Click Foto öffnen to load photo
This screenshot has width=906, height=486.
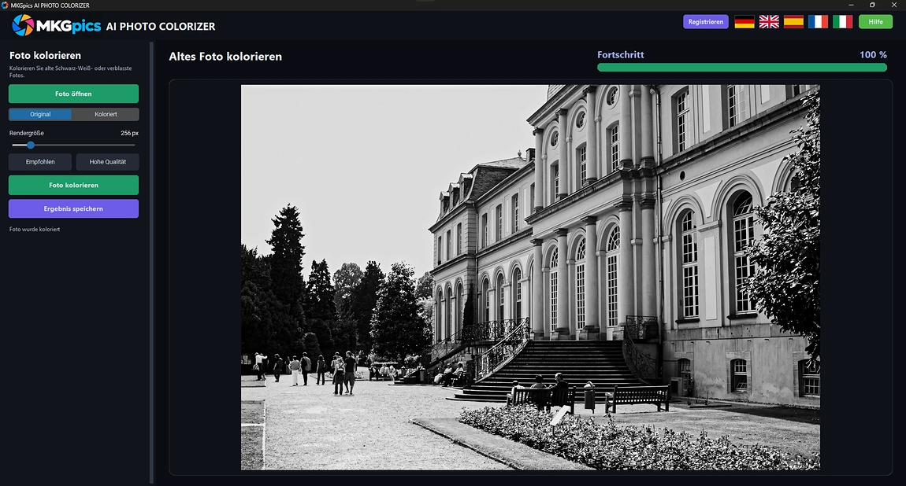pyautogui.click(x=73, y=94)
